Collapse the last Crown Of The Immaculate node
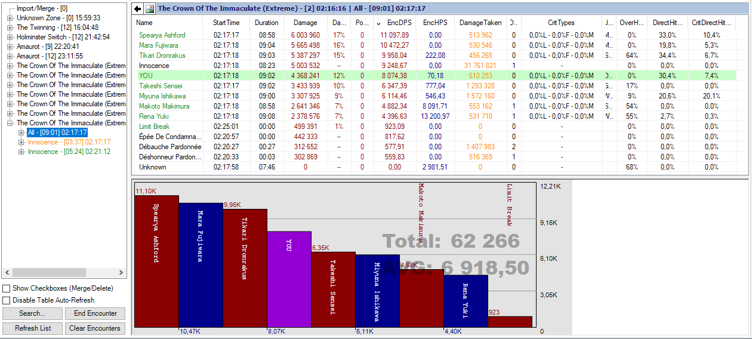The height and width of the screenshot is (339, 752). [x=10, y=123]
